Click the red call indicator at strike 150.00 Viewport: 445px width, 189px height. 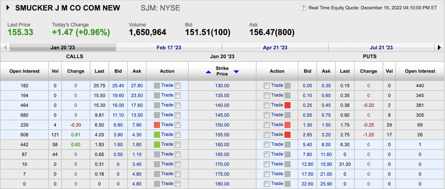pos(157,125)
